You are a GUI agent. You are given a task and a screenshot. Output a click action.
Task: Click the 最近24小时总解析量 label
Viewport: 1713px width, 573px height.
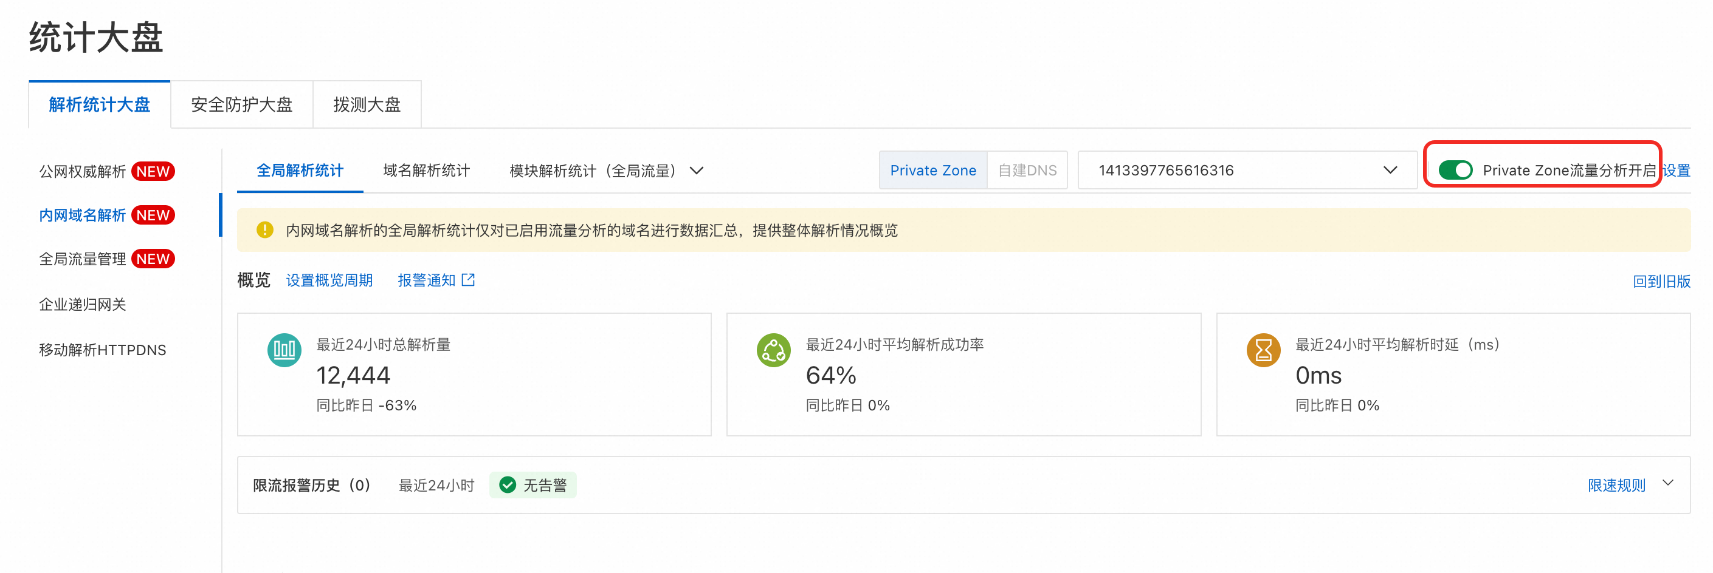(x=384, y=345)
